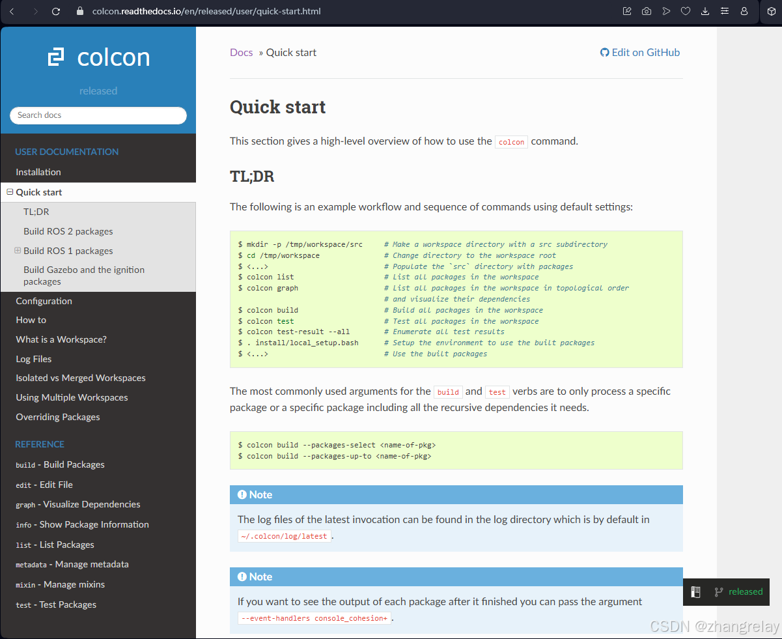This screenshot has width=782, height=639.
Task: Click the extensions cube icon
Action: tap(772, 11)
